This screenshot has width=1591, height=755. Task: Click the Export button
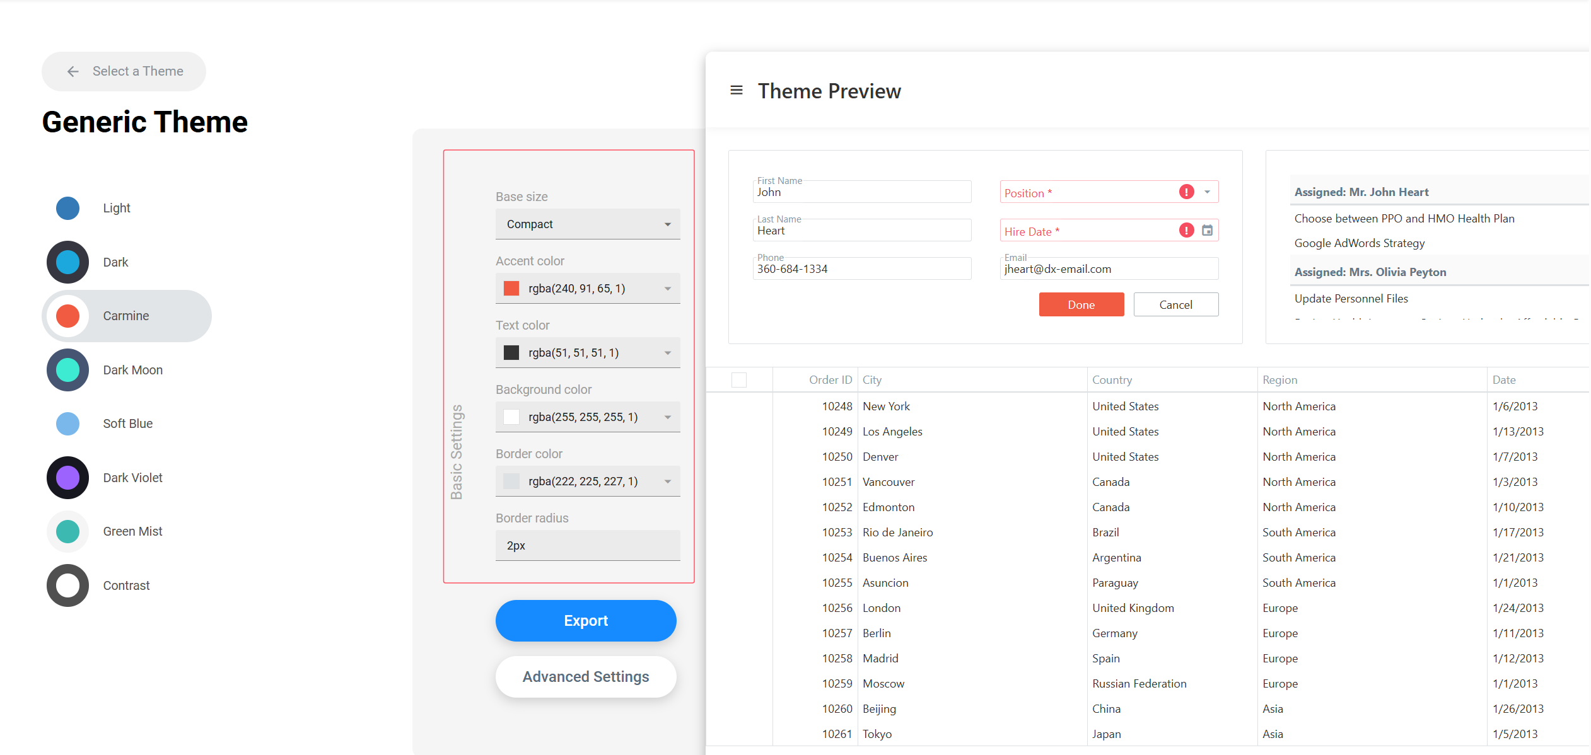point(585,621)
